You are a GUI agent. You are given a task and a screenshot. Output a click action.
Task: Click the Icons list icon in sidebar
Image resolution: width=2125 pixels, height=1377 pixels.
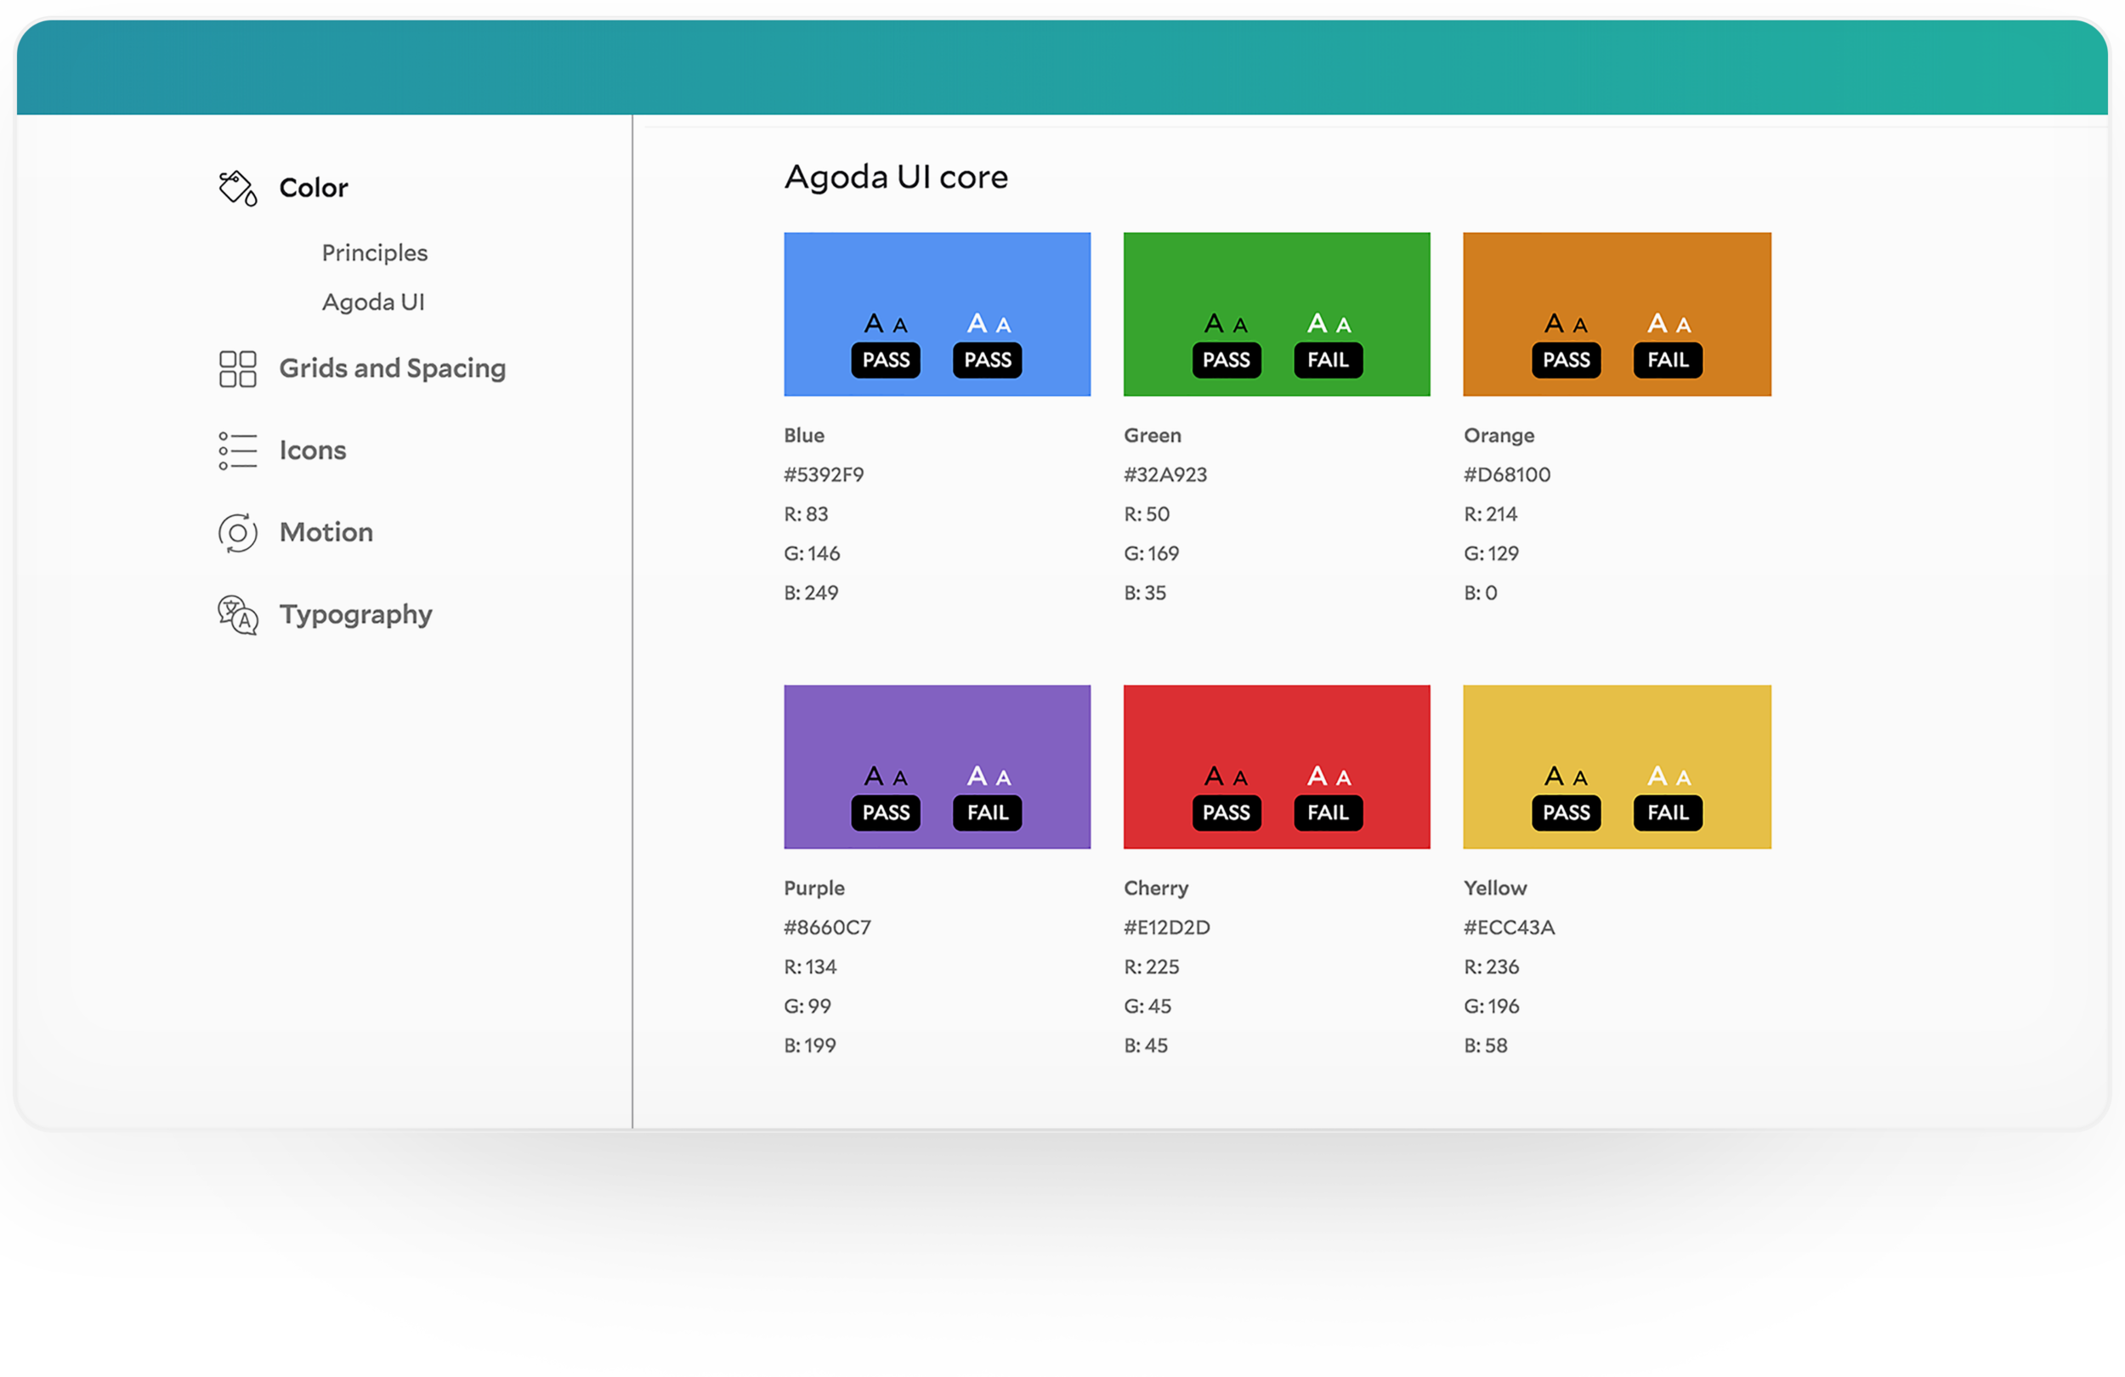pyautogui.click(x=237, y=451)
